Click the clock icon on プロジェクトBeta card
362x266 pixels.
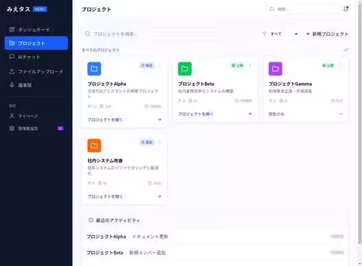click(237, 101)
